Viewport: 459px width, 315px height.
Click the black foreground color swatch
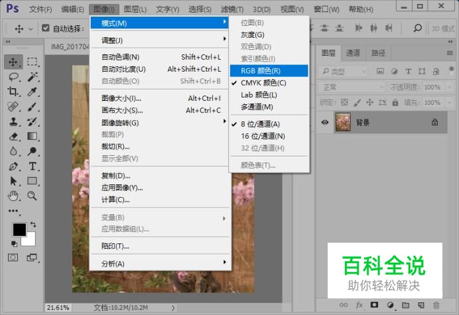coord(19,229)
